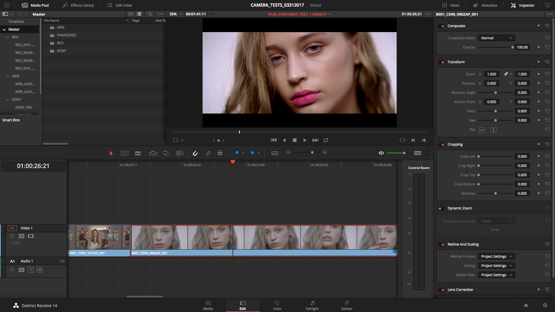Viewport: 555px width, 312px height.
Task: Go to first frame in viewer
Action: pos(273,140)
